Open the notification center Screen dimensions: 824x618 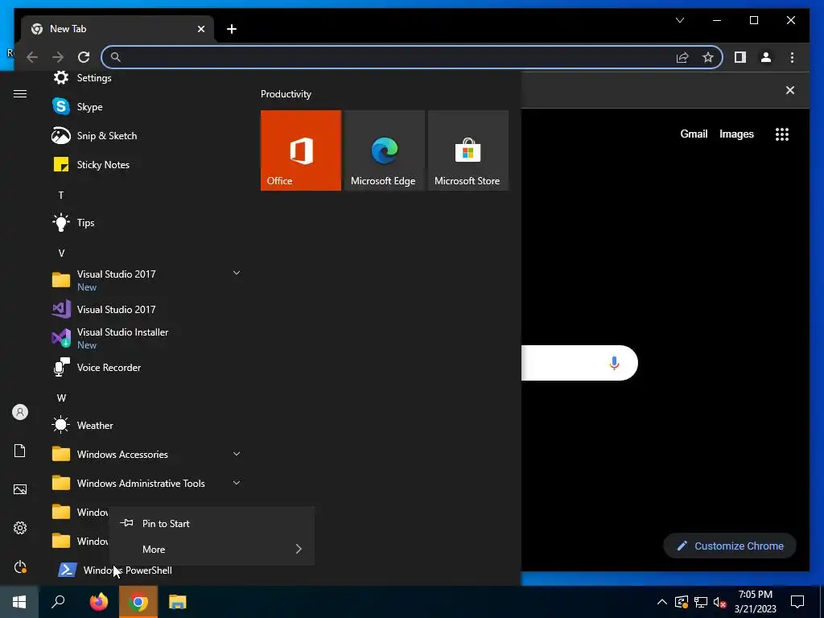click(x=797, y=602)
